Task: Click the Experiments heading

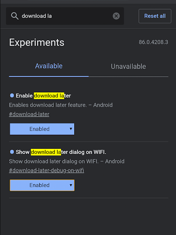Action: click(37, 42)
